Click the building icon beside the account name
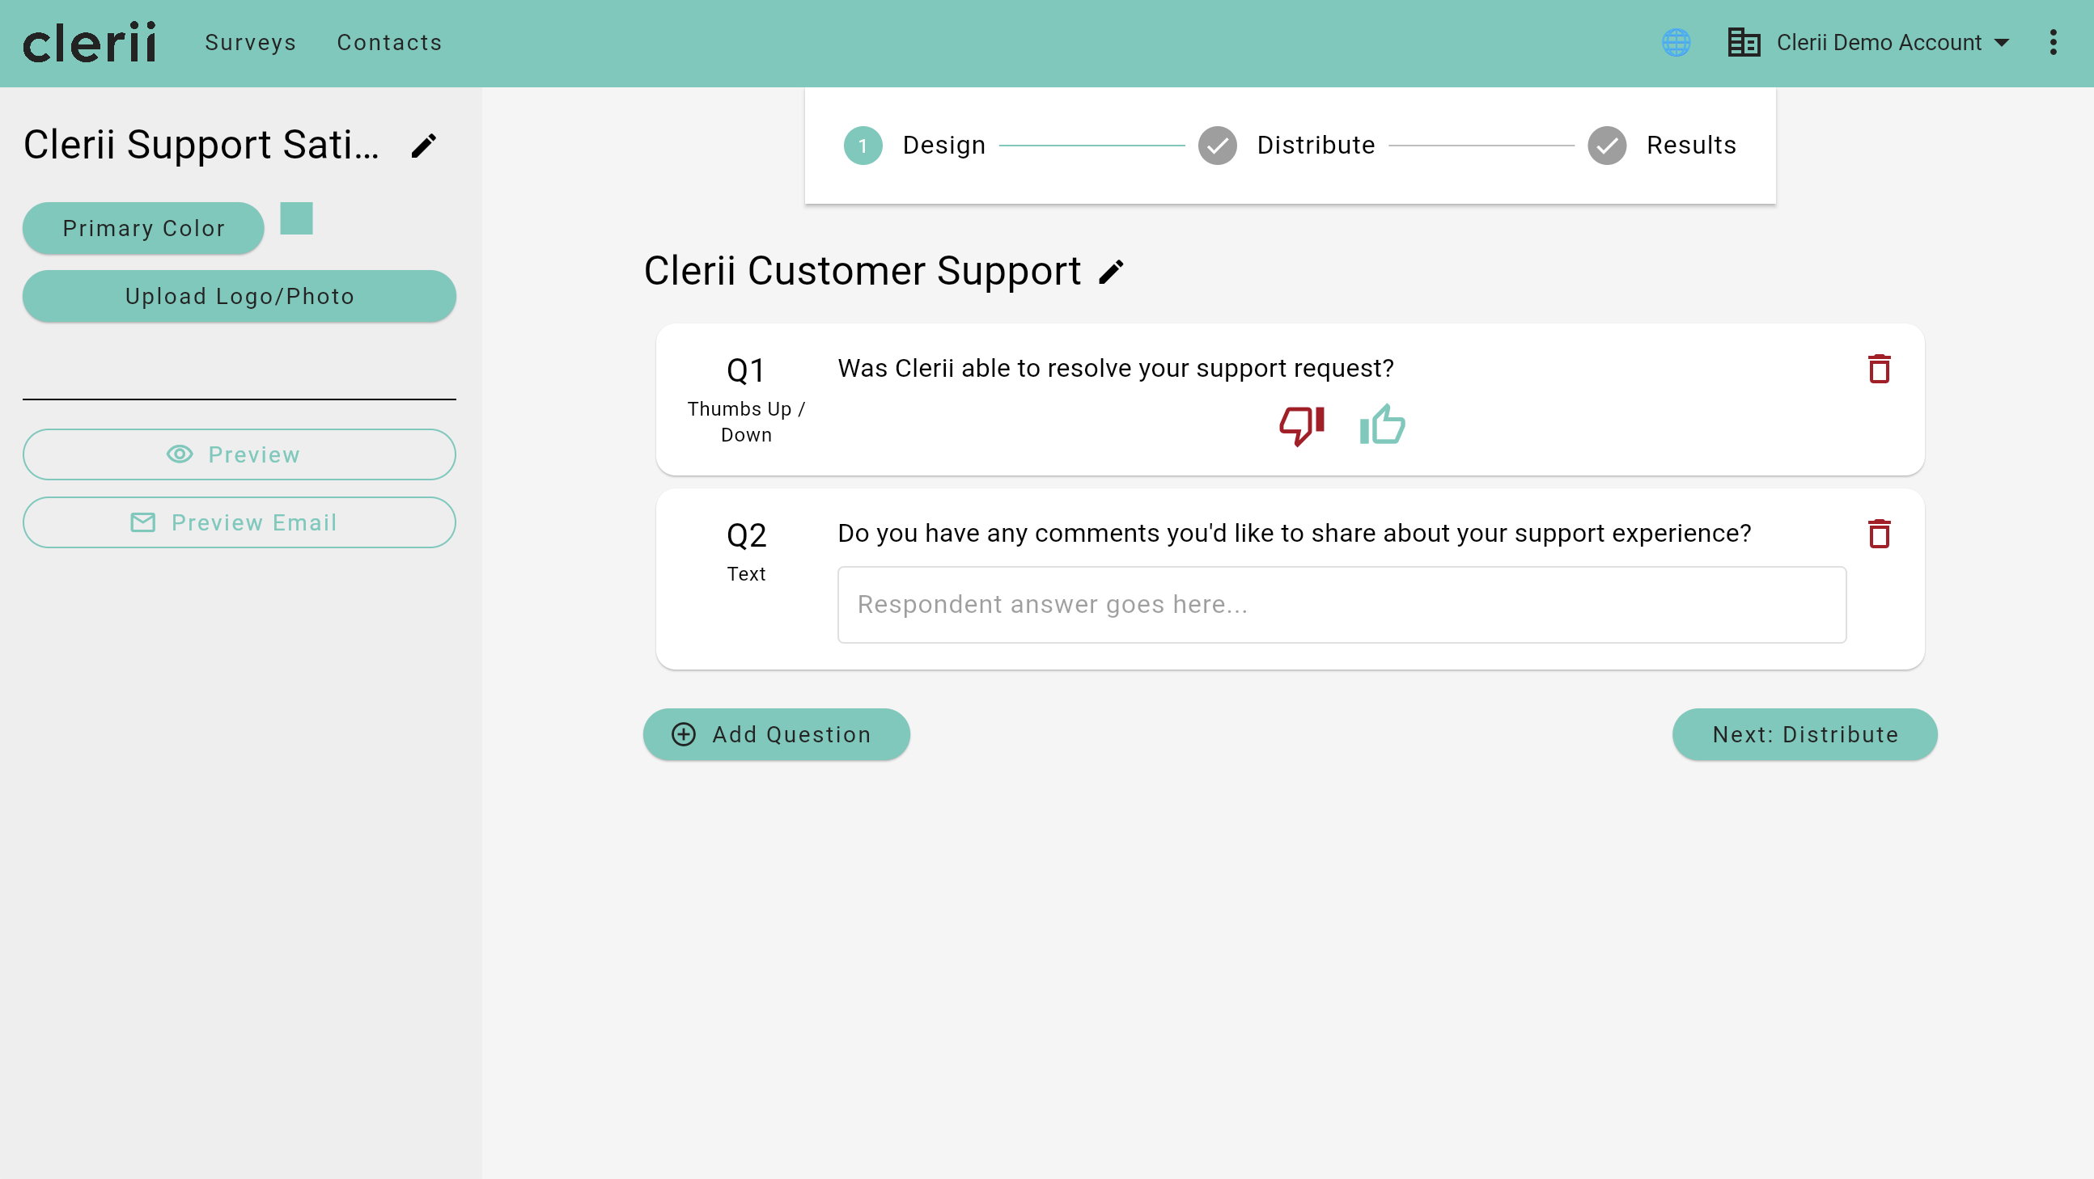This screenshot has height=1179, width=2094. tap(1744, 42)
